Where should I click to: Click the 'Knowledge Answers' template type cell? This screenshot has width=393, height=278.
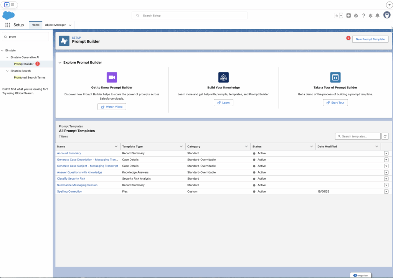(x=135, y=172)
